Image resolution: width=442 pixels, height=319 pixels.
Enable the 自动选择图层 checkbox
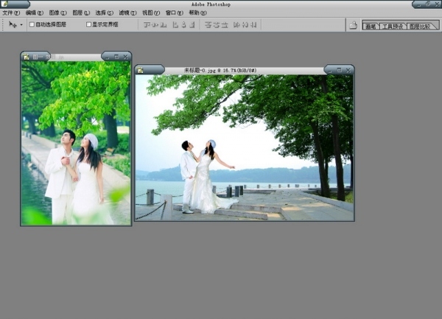[32, 24]
